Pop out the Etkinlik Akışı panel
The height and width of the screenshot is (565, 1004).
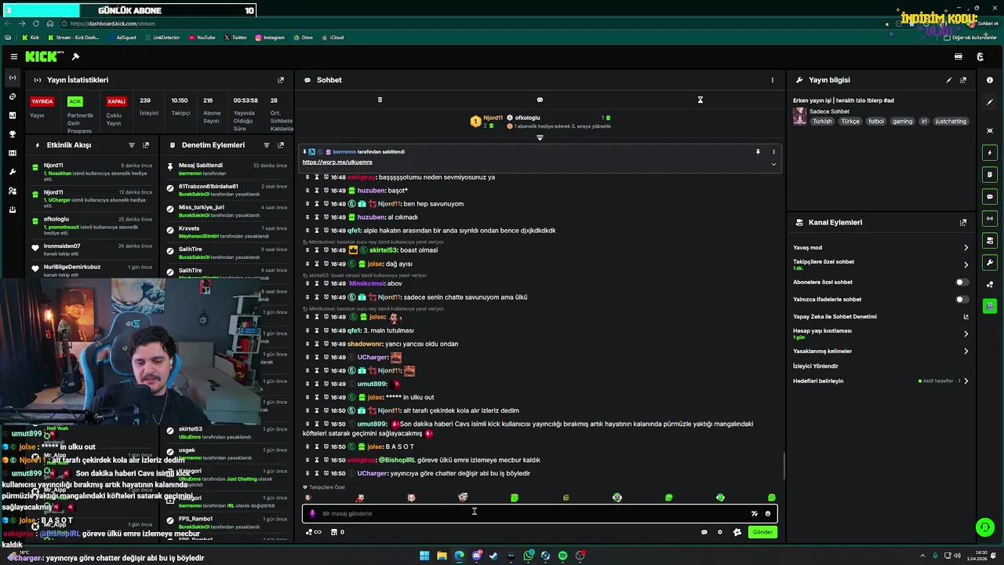click(x=146, y=145)
